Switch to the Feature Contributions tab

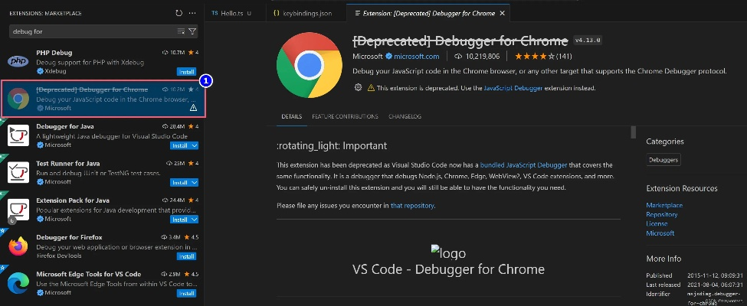[x=345, y=116]
